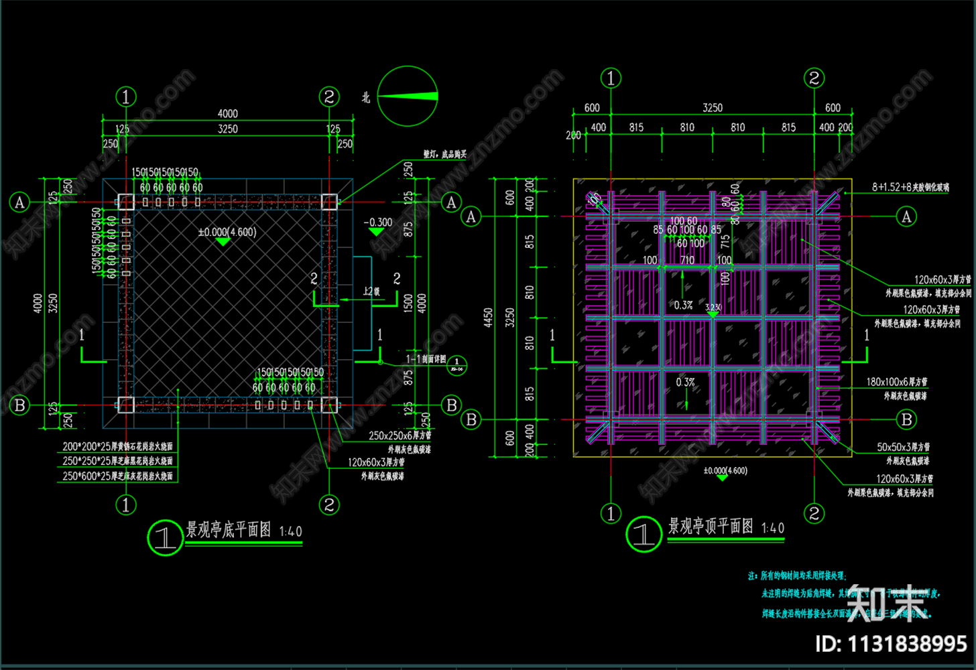The width and height of the screenshot is (976, 670).
Task: Click the 8+1.52+8夹胶钢化玻璃 glass annotation
Action: [910, 188]
